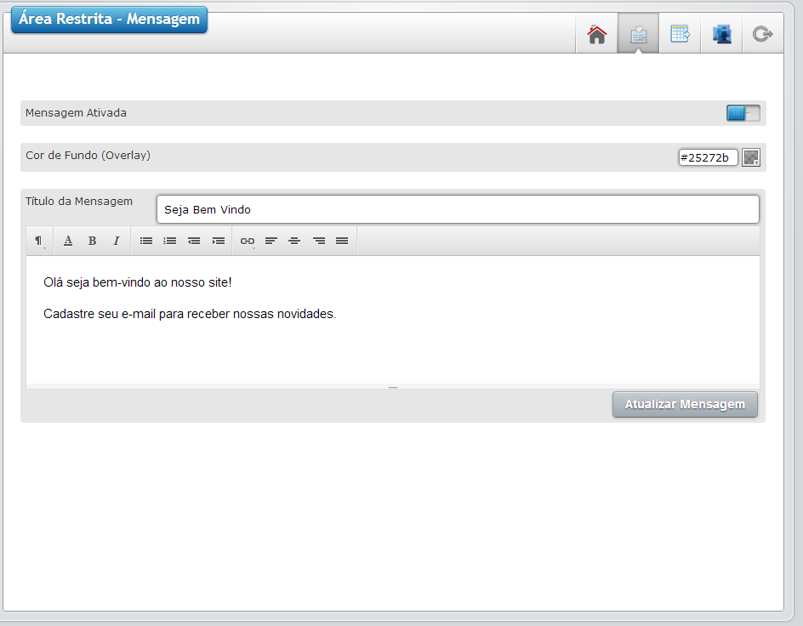Apply italic formatting in editor
The height and width of the screenshot is (626, 803).
[x=117, y=241]
